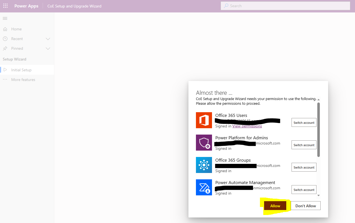
Task: Click the Office 365 Users connector icon
Action: tap(204, 120)
